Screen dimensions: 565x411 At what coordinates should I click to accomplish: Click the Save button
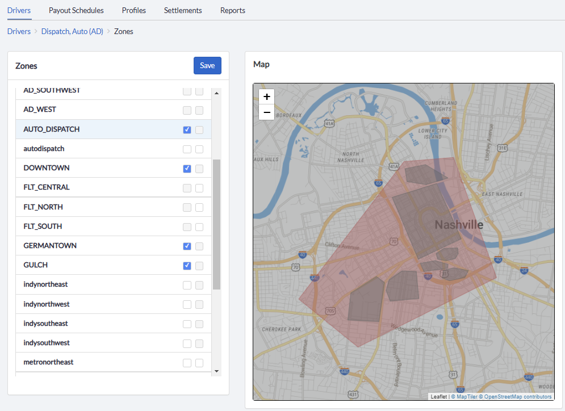(207, 65)
